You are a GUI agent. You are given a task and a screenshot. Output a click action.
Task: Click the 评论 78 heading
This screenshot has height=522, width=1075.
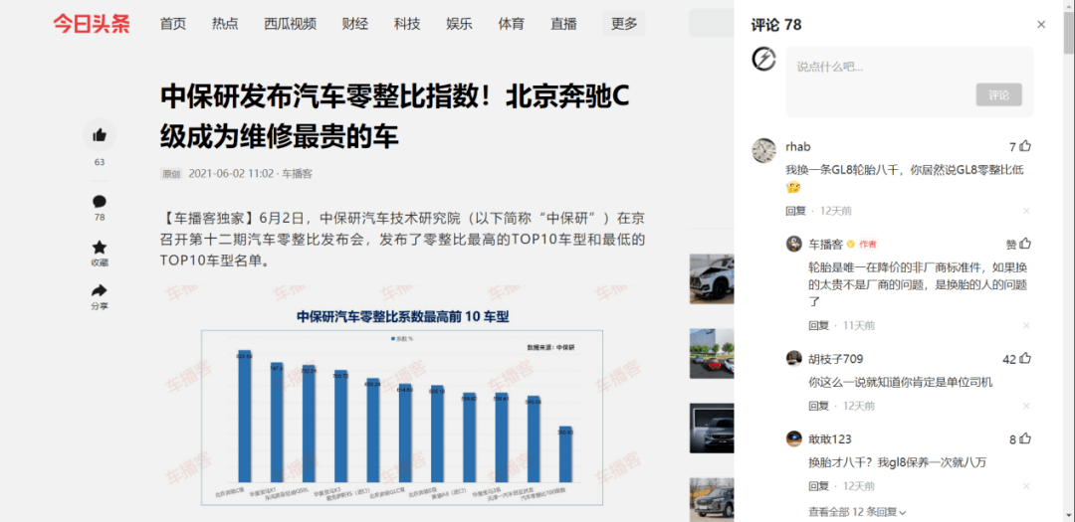point(776,25)
